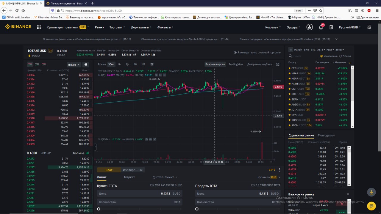This screenshot has height=214, width=381.
Task: Click sell amount slider handle
Action: tap(197, 209)
